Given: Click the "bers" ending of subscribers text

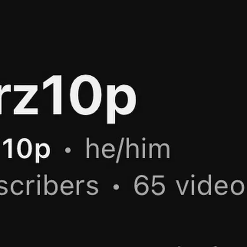Looking at the screenshot, I should pos(71,185).
